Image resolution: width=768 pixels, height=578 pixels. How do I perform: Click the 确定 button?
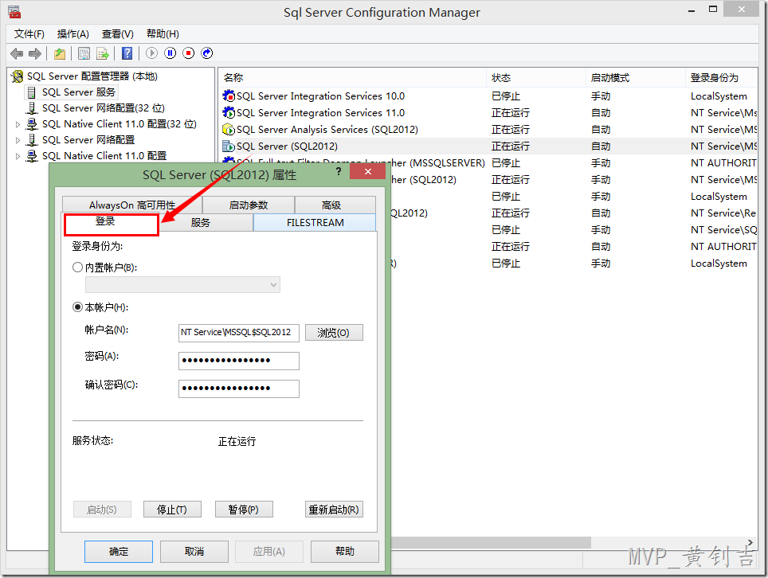coord(119,552)
